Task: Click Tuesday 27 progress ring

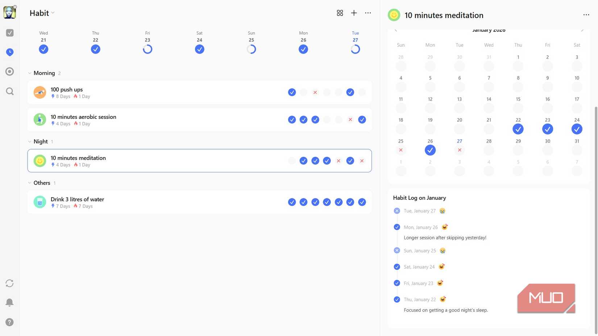Action: click(x=355, y=49)
